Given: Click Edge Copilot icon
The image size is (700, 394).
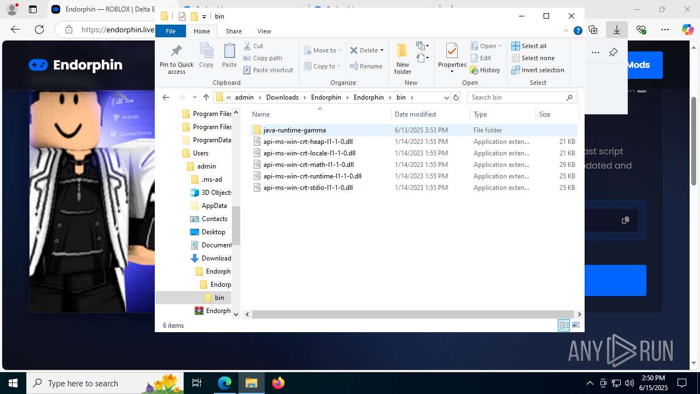Looking at the screenshot, I should [x=687, y=30].
